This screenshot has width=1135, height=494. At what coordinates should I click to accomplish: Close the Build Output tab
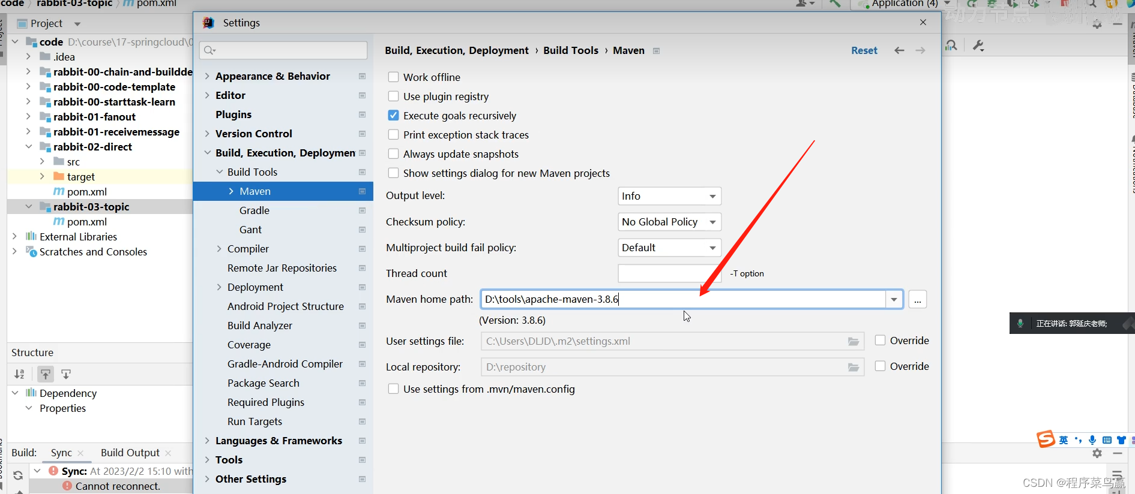point(168,453)
